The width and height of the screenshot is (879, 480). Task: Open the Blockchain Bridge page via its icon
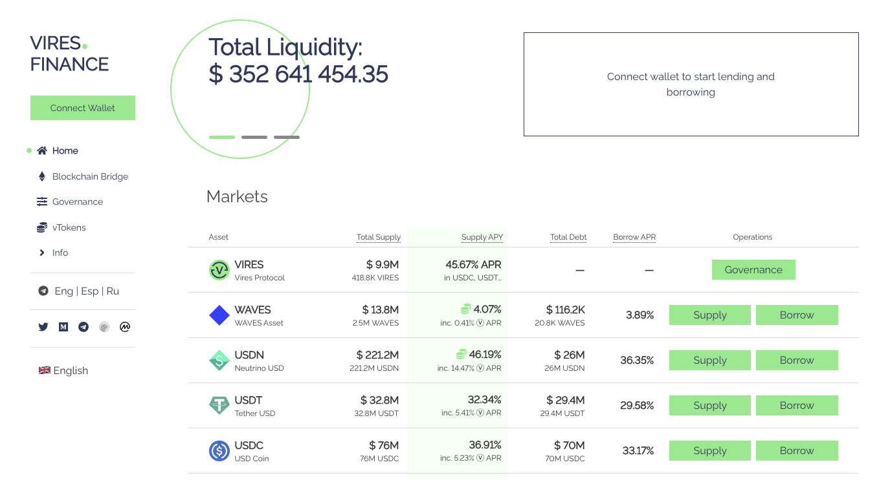[x=41, y=176]
